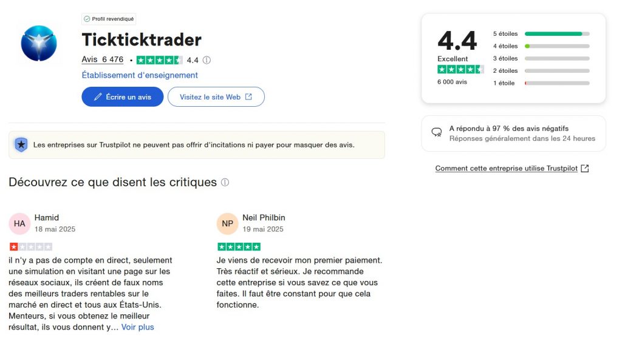Viewport: 622px width, 341px height.
Task: Open 'Établissement d'enseignement' category link
Action: coord(140,75)
